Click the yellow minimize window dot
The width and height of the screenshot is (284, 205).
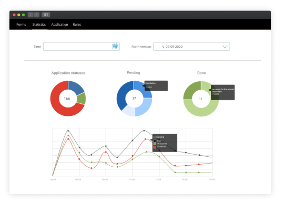pyautogui.click(x=18, y=15)
